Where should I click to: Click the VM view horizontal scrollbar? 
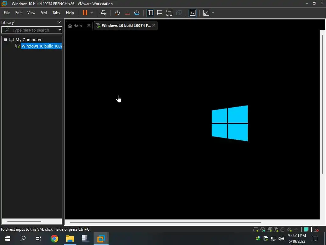pos(166,222)
